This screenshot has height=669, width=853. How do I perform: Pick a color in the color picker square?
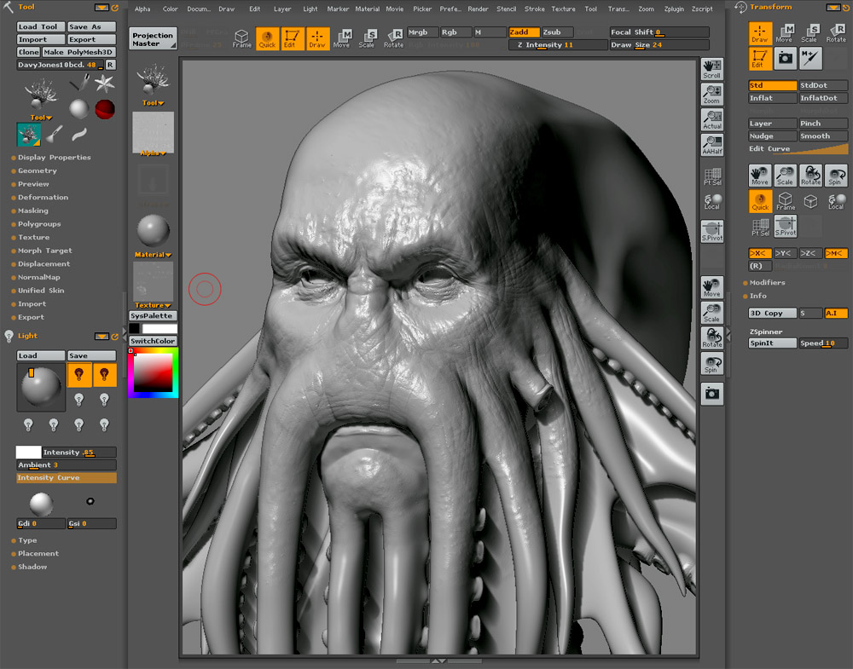click(154, 372)
